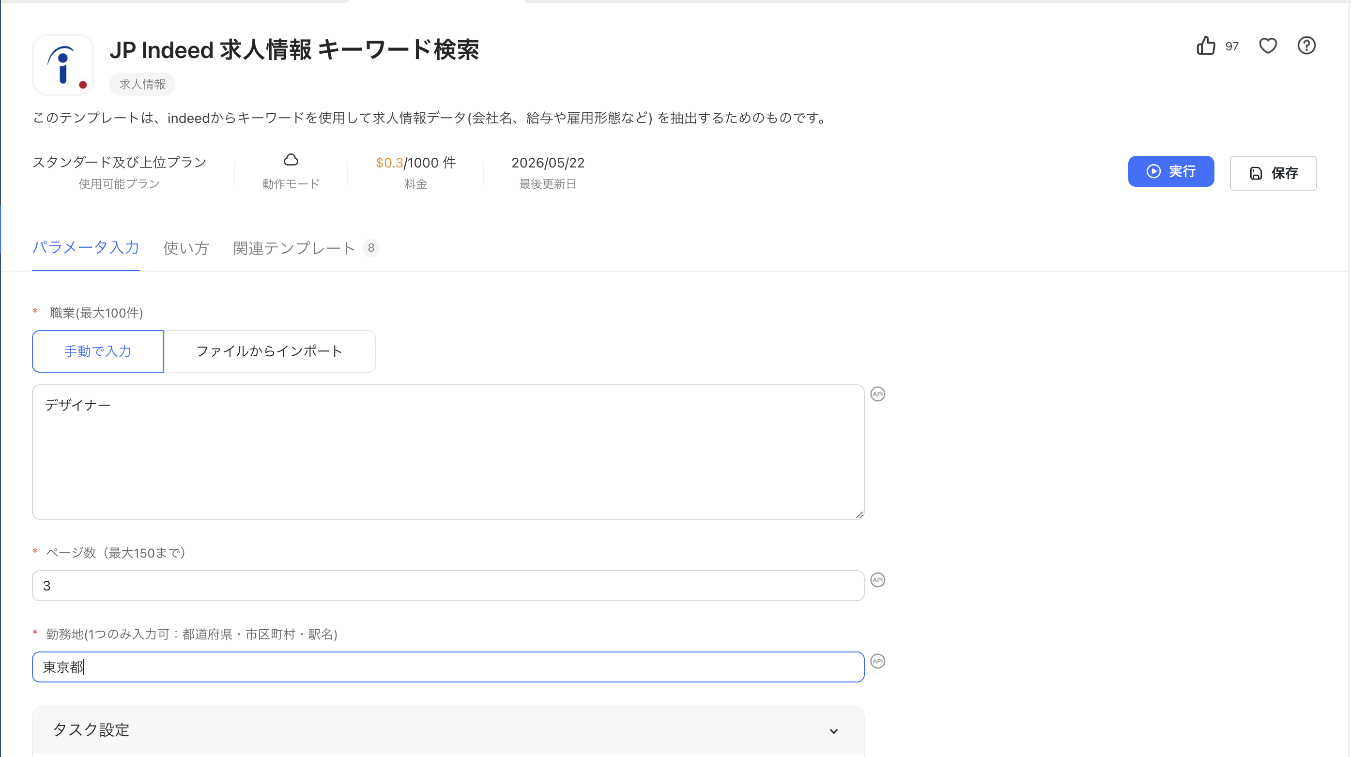Click the 求人情報 category tag
Screen dimensions: 1351x757
point(142,84)
